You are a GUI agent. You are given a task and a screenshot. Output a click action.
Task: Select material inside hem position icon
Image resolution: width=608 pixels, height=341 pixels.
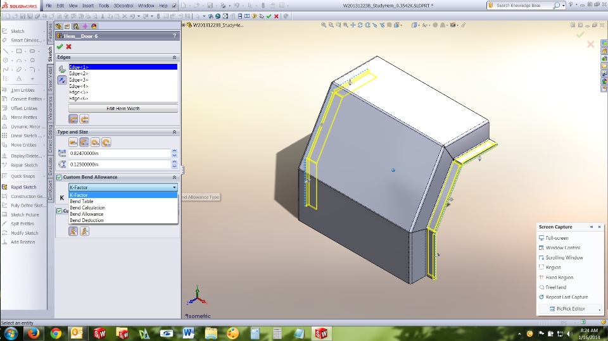(73, 119)
